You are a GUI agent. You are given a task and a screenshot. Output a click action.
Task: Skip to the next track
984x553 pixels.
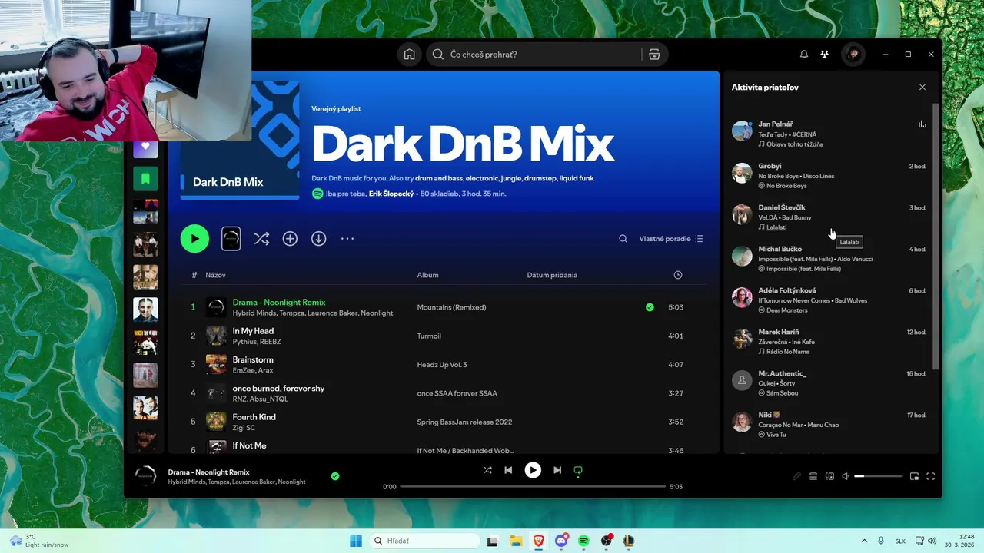tap(557, 470)
